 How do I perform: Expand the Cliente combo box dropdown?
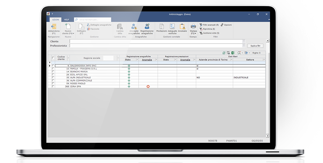pyautogui.click(x=244, y=41)
